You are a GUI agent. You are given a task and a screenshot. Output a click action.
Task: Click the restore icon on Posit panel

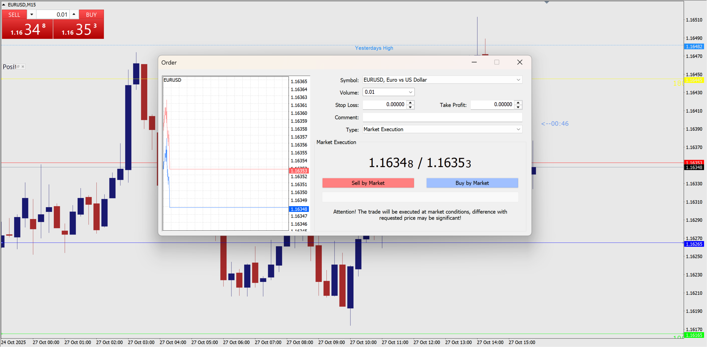[18, 67]
